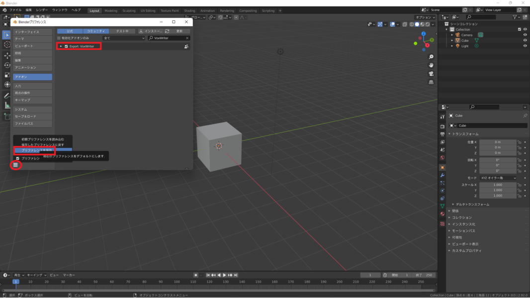Open Material properties tab icon
This screenshot has height=298, width=530.
click(442, 214)
